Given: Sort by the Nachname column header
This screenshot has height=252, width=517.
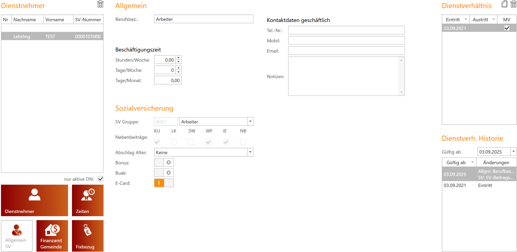Looking at the screenshot, I should 28,20.
